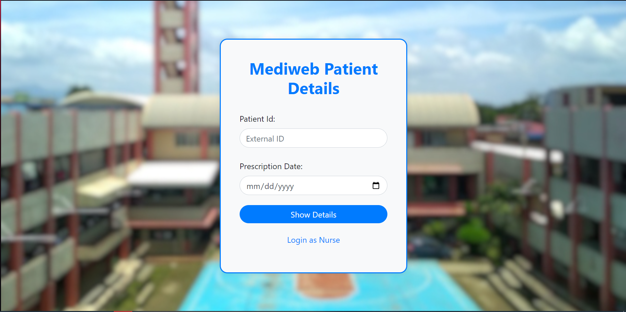
Task: Click the Patient Id label
Action: 257,119
